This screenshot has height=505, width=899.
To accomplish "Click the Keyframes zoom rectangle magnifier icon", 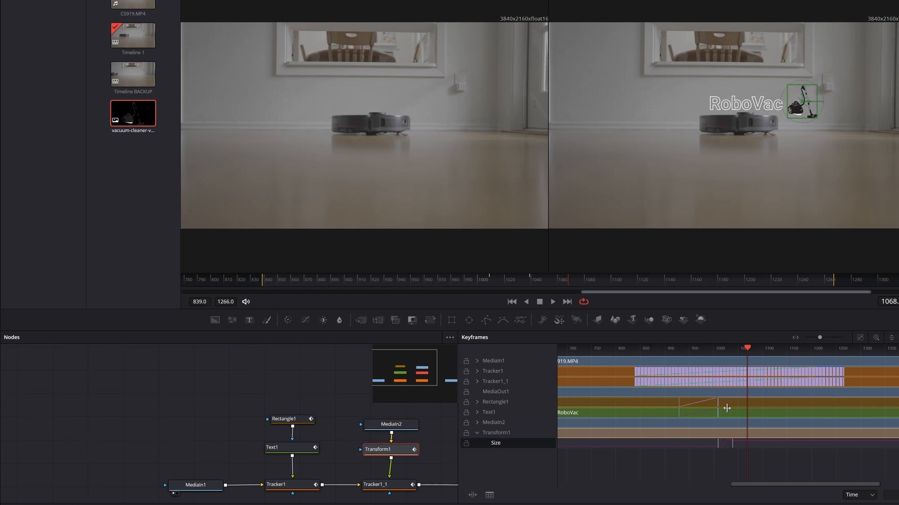I will pos(877,337).
